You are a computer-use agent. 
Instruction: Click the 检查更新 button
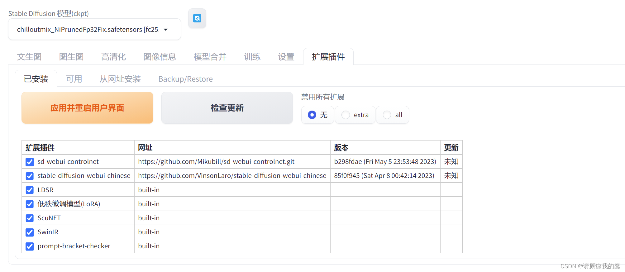[227, 108]
